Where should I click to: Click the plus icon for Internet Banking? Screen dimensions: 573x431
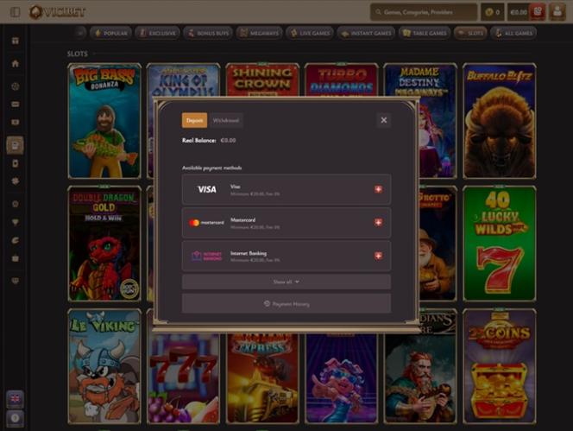pos(378,256)
